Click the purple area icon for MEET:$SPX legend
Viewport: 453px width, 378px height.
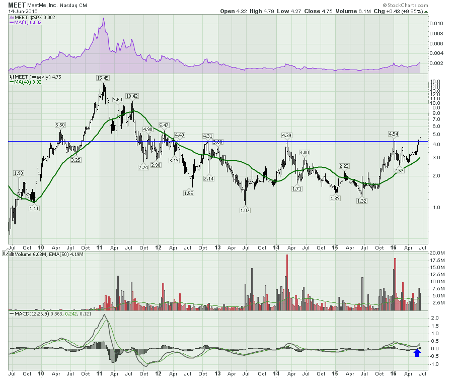pyautogui.click(x=12, y=17)
